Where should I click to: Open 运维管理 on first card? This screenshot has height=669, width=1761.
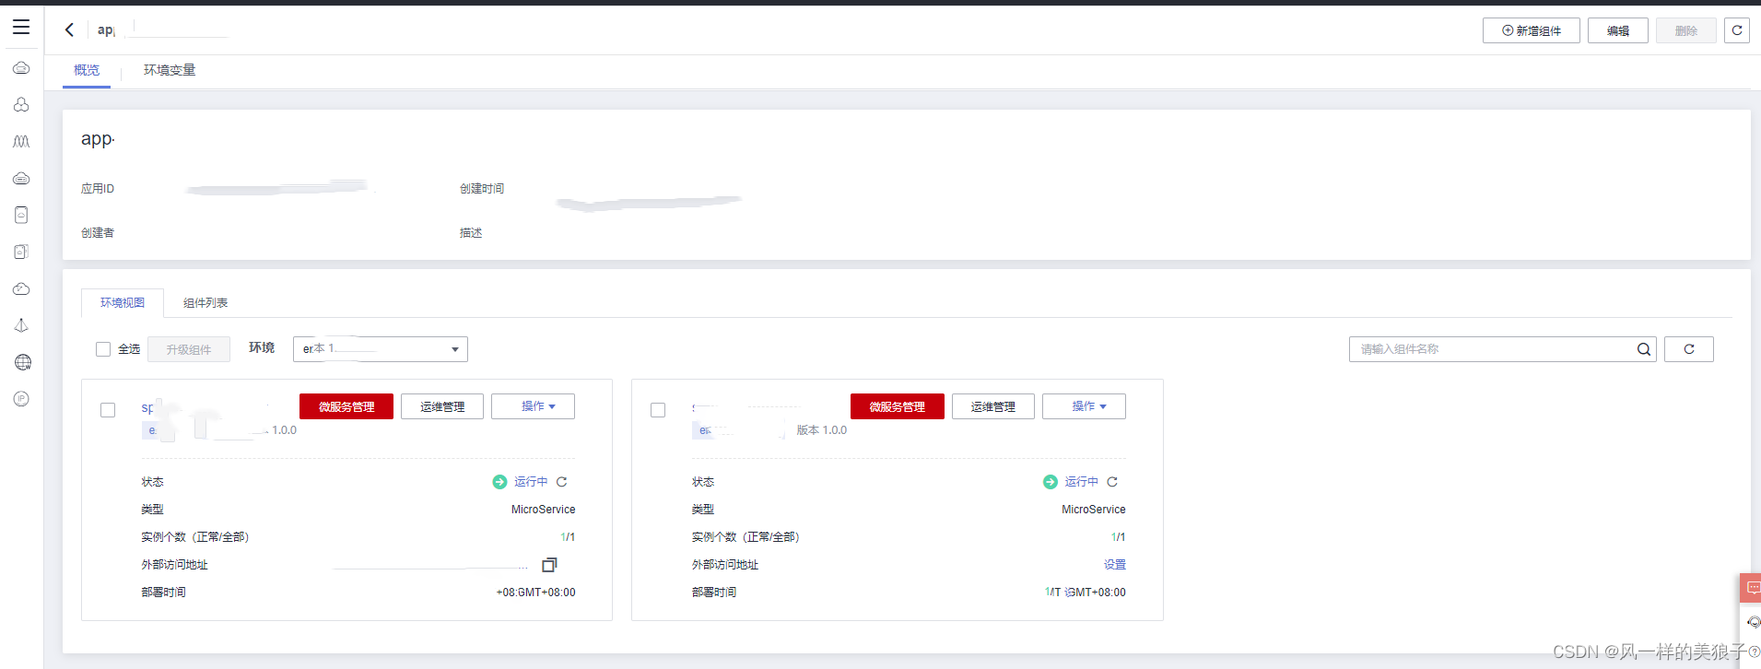442,406
